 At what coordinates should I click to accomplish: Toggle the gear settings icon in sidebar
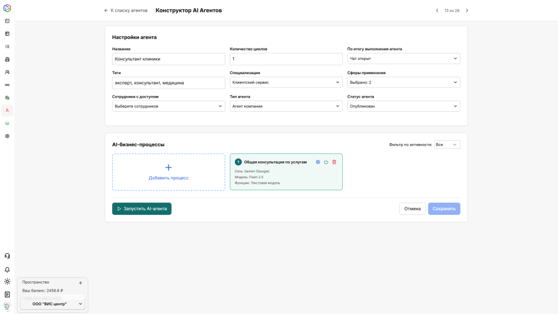[7, 136]
